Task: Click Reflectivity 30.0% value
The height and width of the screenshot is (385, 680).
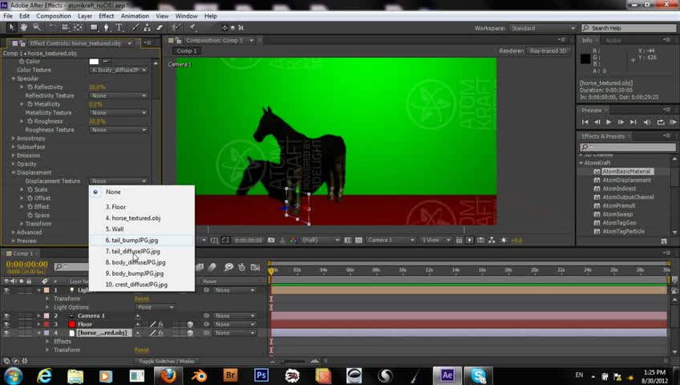Action: 97,87
